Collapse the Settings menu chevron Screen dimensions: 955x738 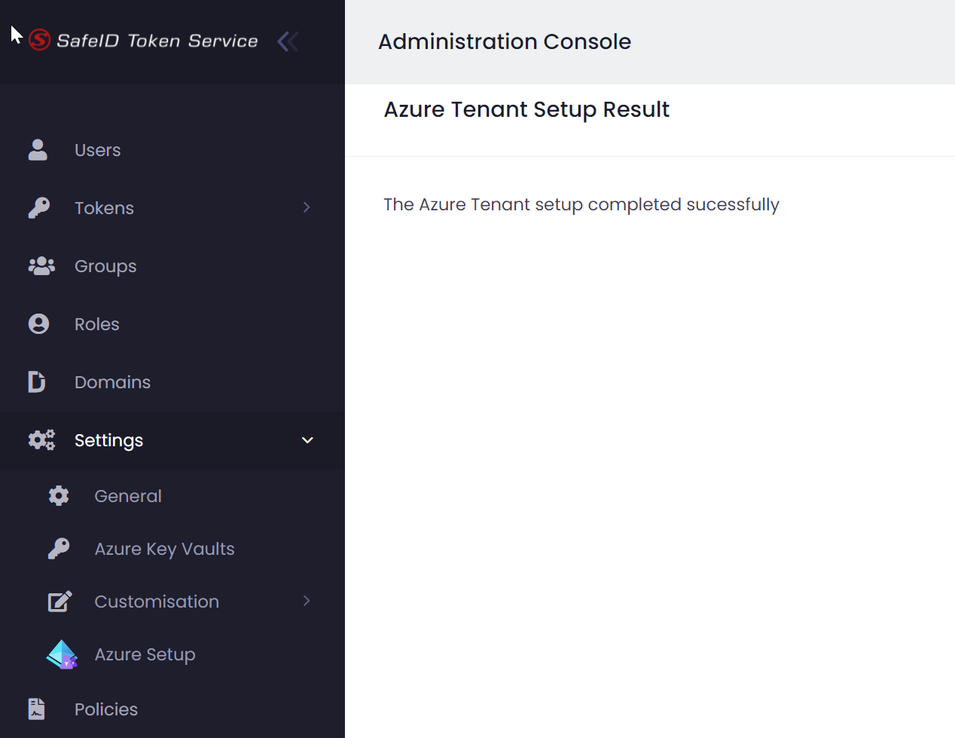point(307,440)
